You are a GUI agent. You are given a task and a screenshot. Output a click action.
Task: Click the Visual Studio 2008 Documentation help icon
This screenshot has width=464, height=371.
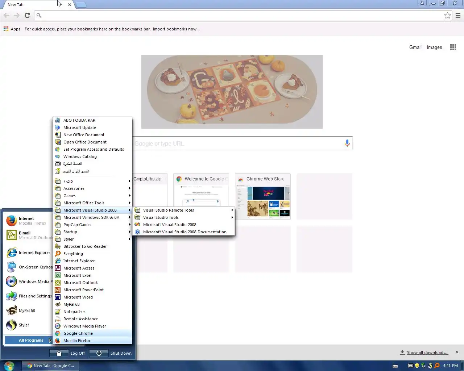137,232
